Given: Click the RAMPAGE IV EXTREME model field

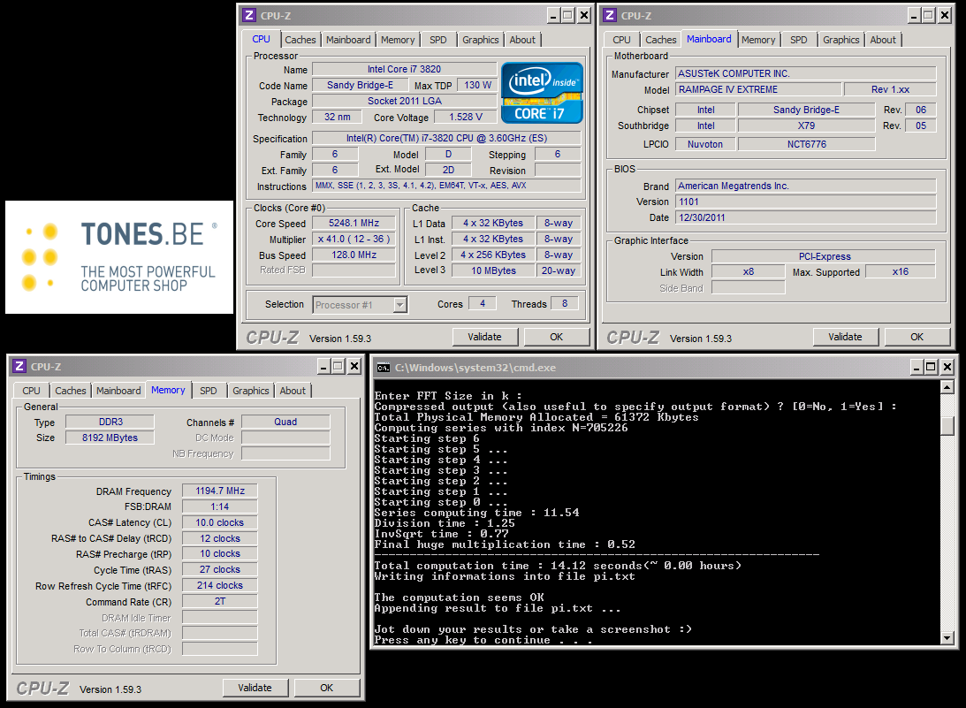Looking at the screenshot, I should click(757, 89).
